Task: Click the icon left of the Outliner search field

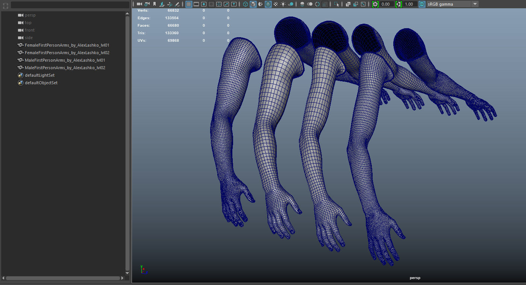Action: (x=5, y=6)
